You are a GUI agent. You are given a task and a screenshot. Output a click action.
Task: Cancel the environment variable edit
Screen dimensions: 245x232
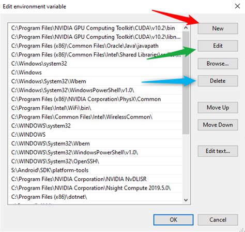point(218,220)
